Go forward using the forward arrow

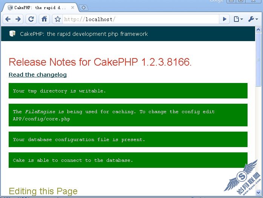(x=18, y=19)
